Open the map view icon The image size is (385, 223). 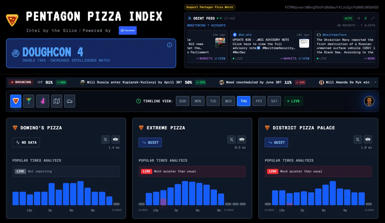pos(56,101)
